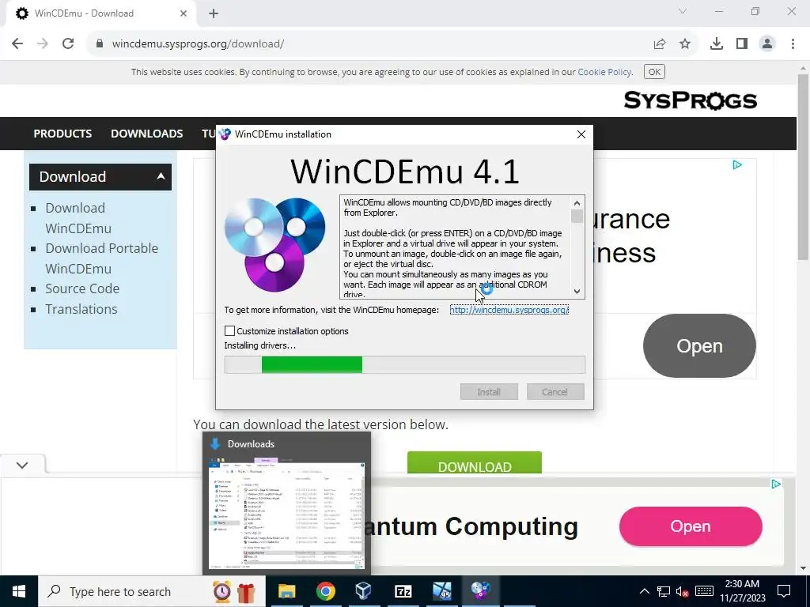Click the green DOWNLOAD button
Viewport: 810px width, 607px height.
point(475,462)
